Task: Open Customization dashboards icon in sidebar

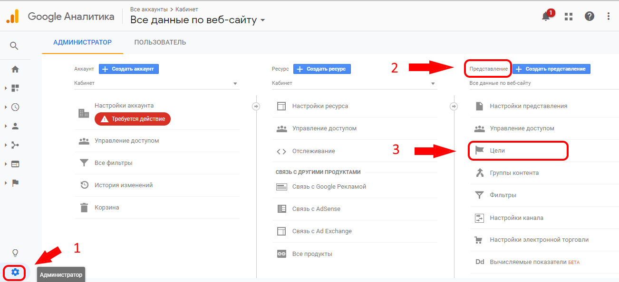Action: coord(15,88)
